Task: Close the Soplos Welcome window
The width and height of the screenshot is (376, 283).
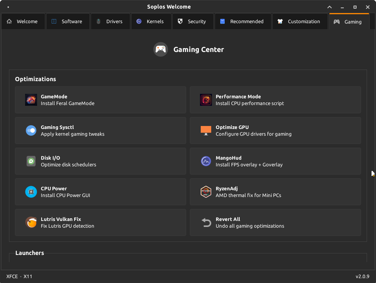Action: coord(368,7)
